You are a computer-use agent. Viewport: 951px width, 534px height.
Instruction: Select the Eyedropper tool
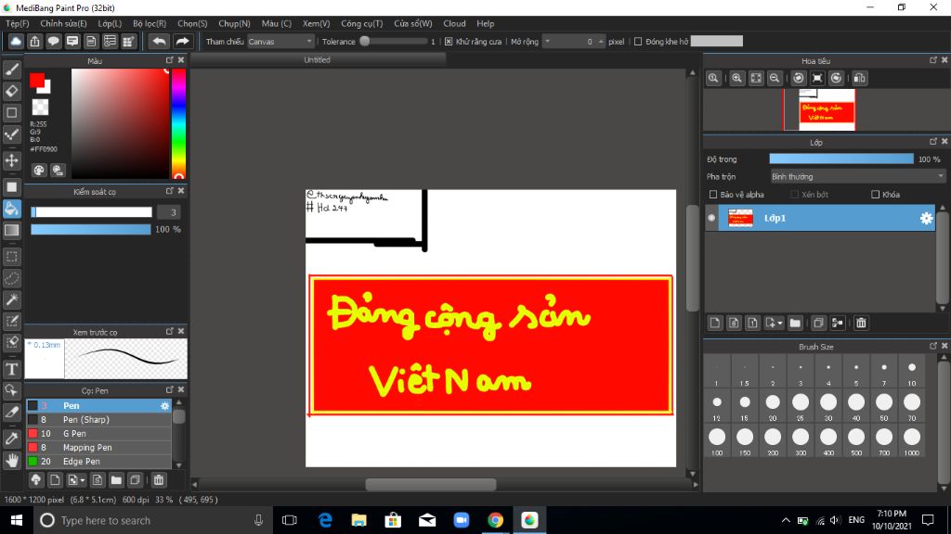coord(11,439)
